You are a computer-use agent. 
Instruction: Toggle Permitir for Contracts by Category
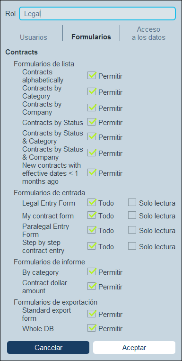(91, 91)
